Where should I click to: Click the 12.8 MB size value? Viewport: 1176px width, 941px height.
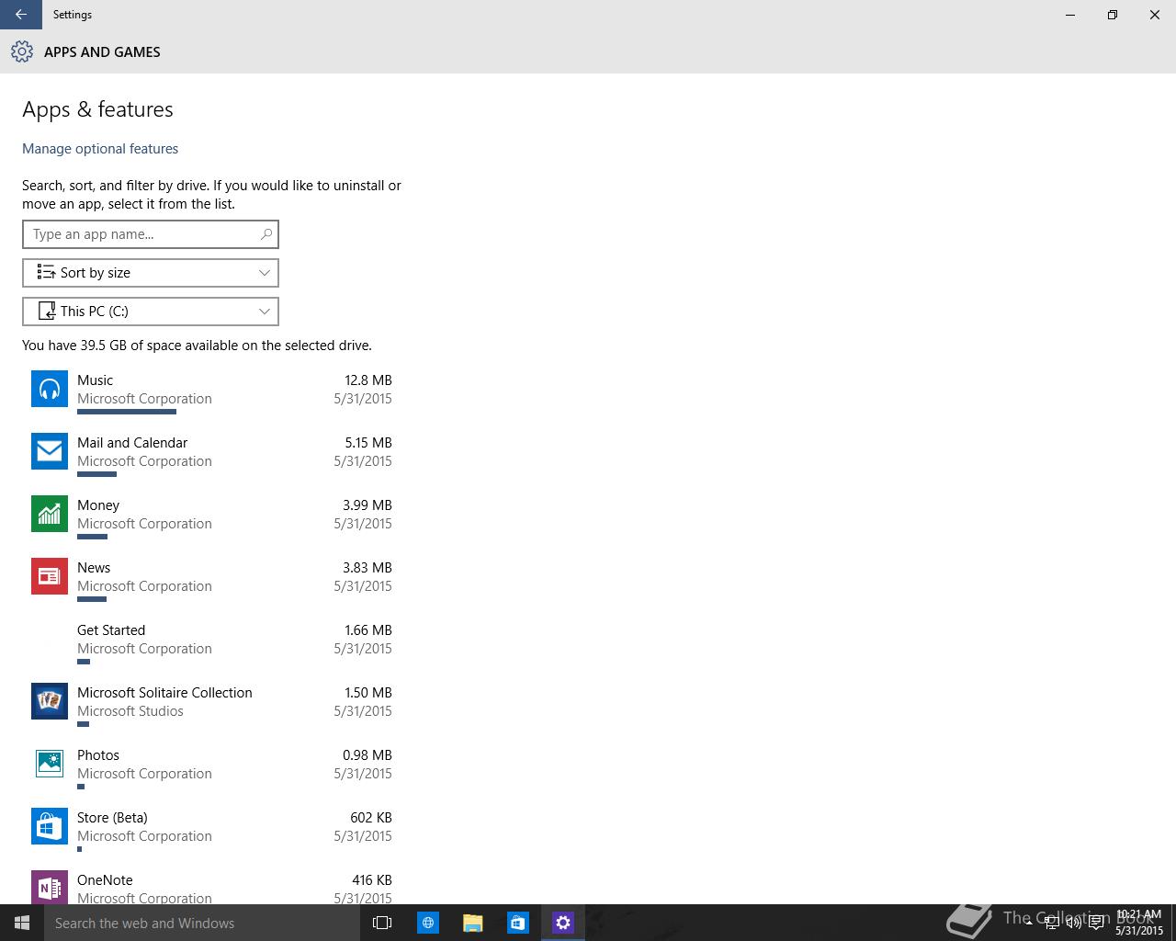point(368,380)
